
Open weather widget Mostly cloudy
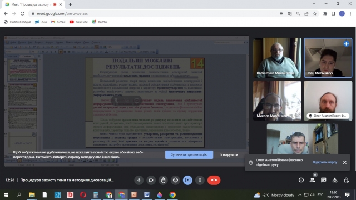(x=274, y=195)
